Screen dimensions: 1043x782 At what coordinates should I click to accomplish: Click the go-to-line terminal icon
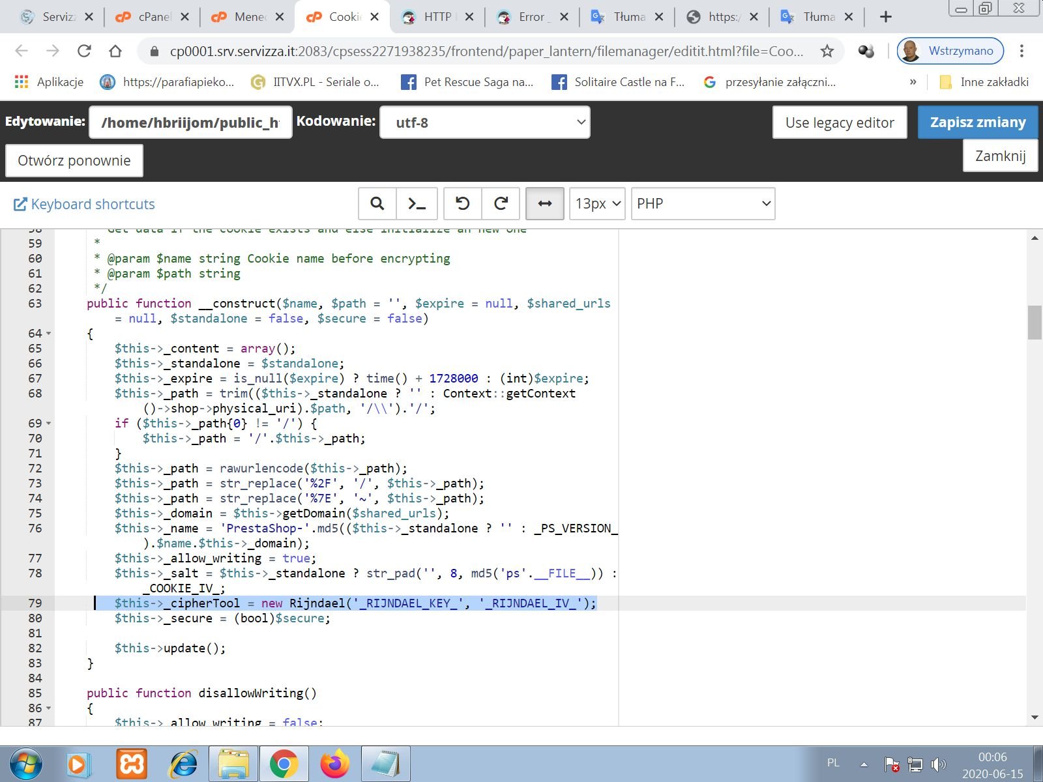pos(417,204)
